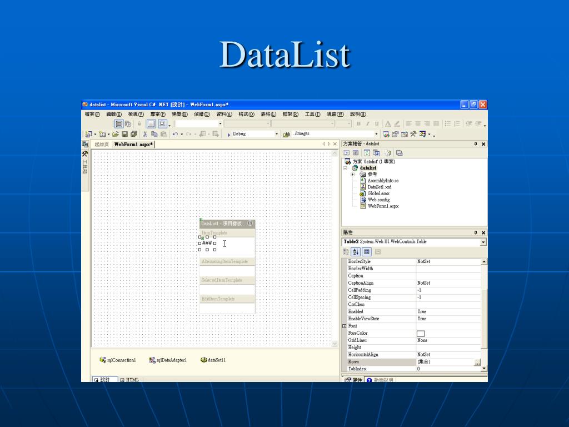Click the ForeColor color swatch
This screenshot has width=569, height=427.
[421, 334]
